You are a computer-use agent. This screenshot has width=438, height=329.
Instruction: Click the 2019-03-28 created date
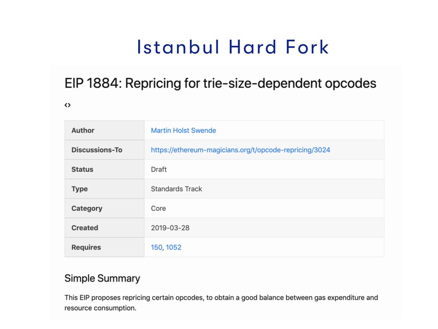(170, 228)
